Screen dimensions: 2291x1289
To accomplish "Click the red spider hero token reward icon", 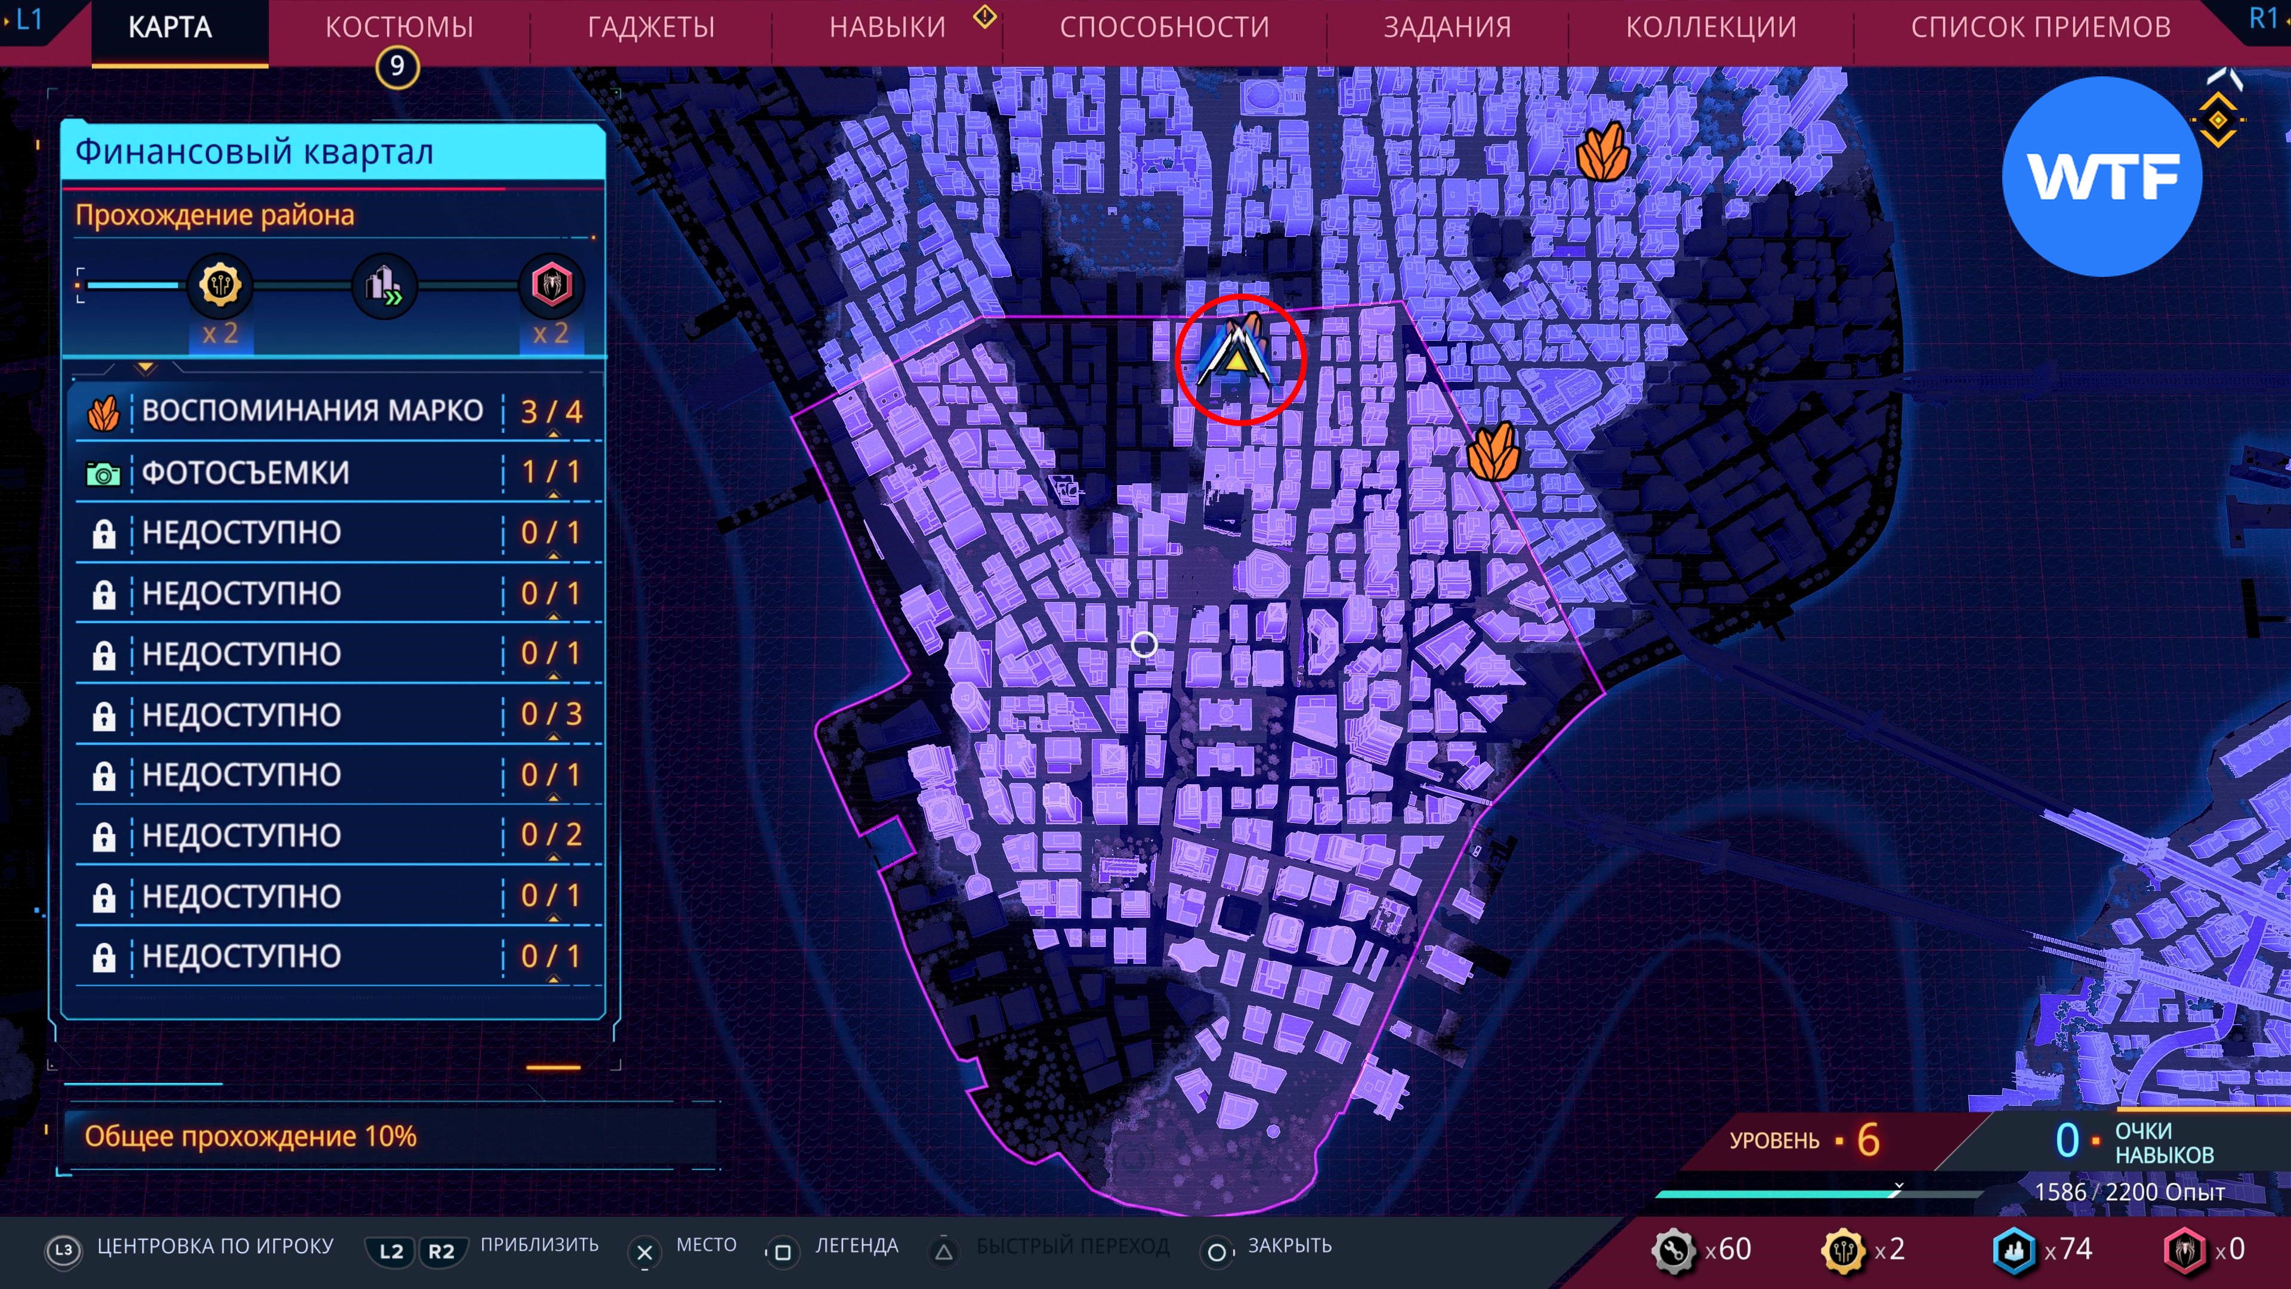I will click(x=551, y=286).
